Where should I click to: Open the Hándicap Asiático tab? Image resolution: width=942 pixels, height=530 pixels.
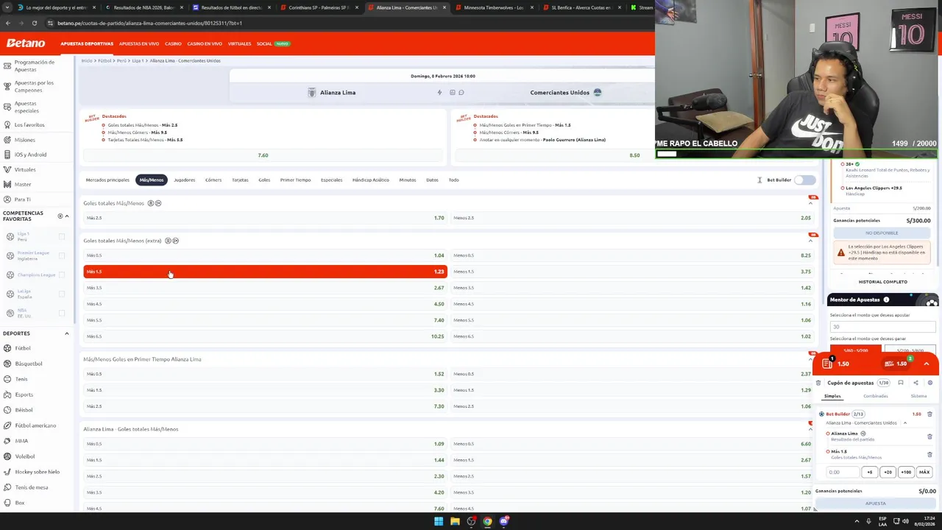pos(370,180)
